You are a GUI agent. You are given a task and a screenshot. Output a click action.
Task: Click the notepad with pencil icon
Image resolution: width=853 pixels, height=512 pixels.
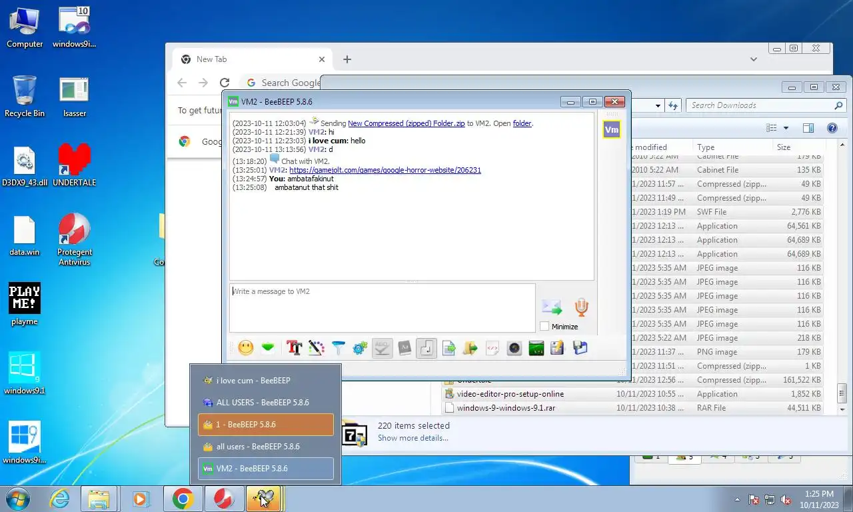[558, 347]
